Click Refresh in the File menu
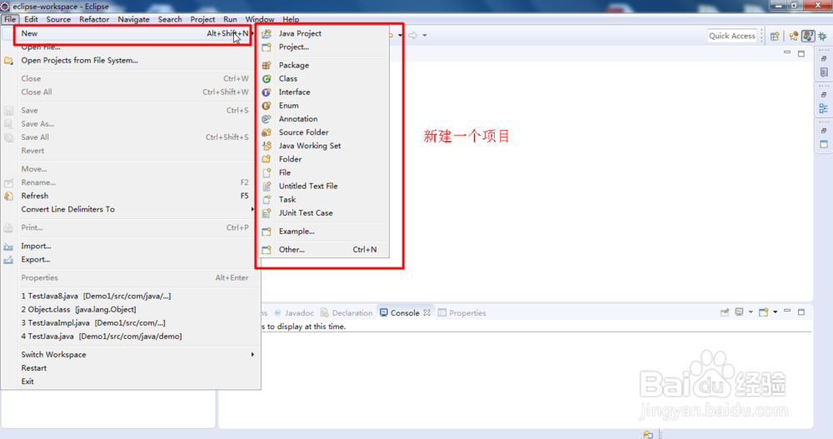The image size is (833, 439). pyautogui.click(x=130, y=196)
